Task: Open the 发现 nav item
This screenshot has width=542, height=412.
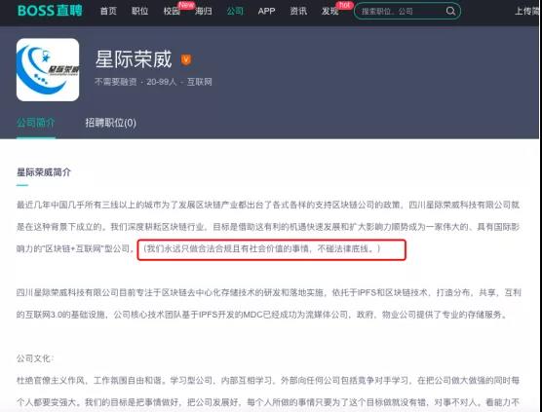Action: pos(329,11)
